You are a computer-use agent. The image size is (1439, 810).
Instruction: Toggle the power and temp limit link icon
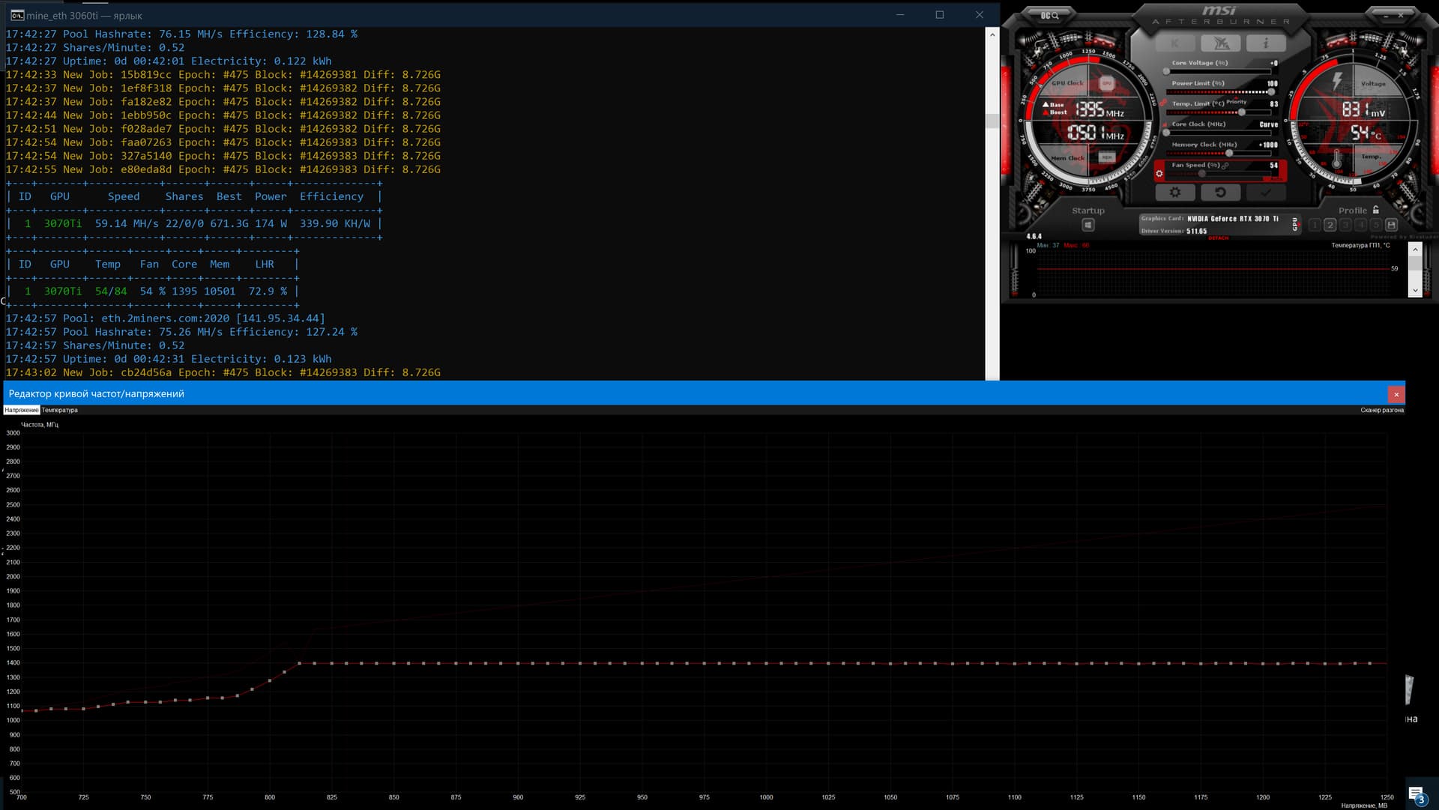[x=1164, y=103]
